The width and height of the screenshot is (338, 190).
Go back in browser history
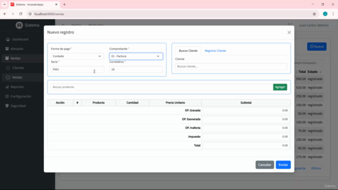click(x=5, y=14)
